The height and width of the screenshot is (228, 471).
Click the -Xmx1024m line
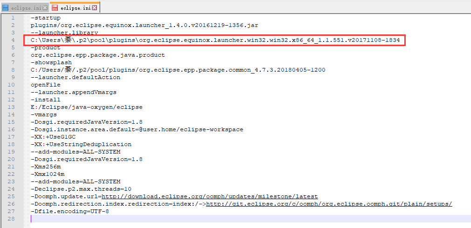point(48,174)
